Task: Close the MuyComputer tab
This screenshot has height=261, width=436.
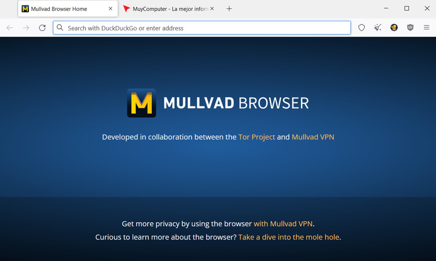Action: pyautogui.click(x=212, y=9)
